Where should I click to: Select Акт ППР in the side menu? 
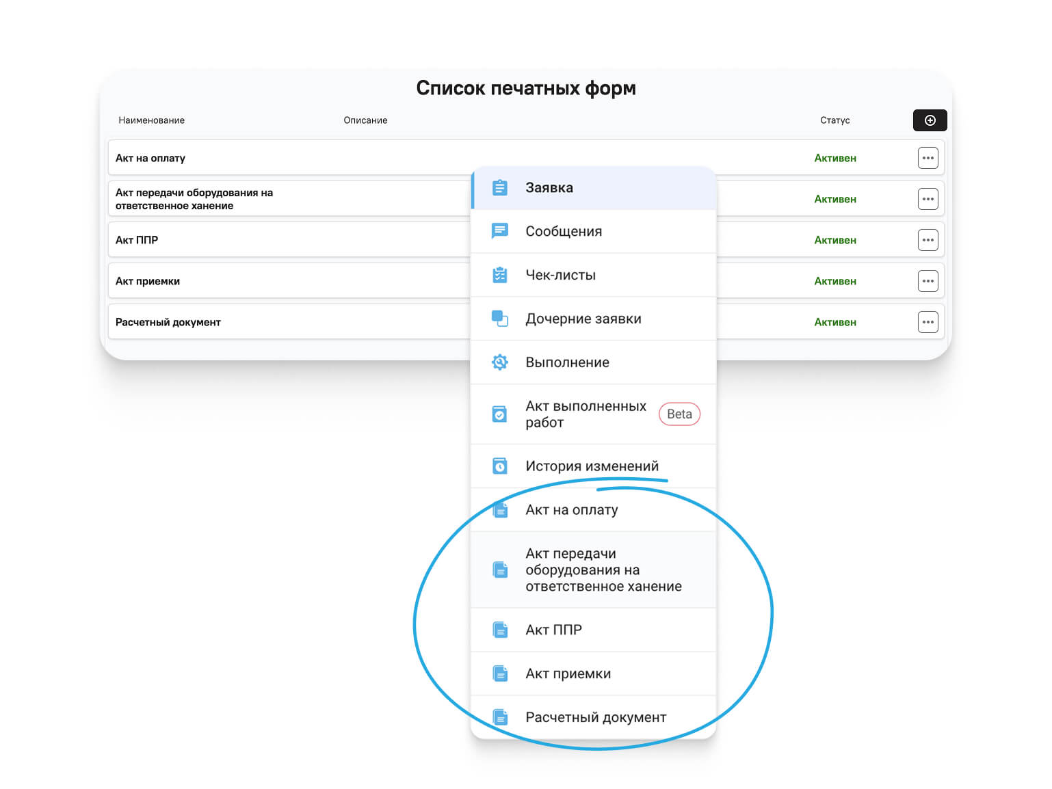(553, 630)
